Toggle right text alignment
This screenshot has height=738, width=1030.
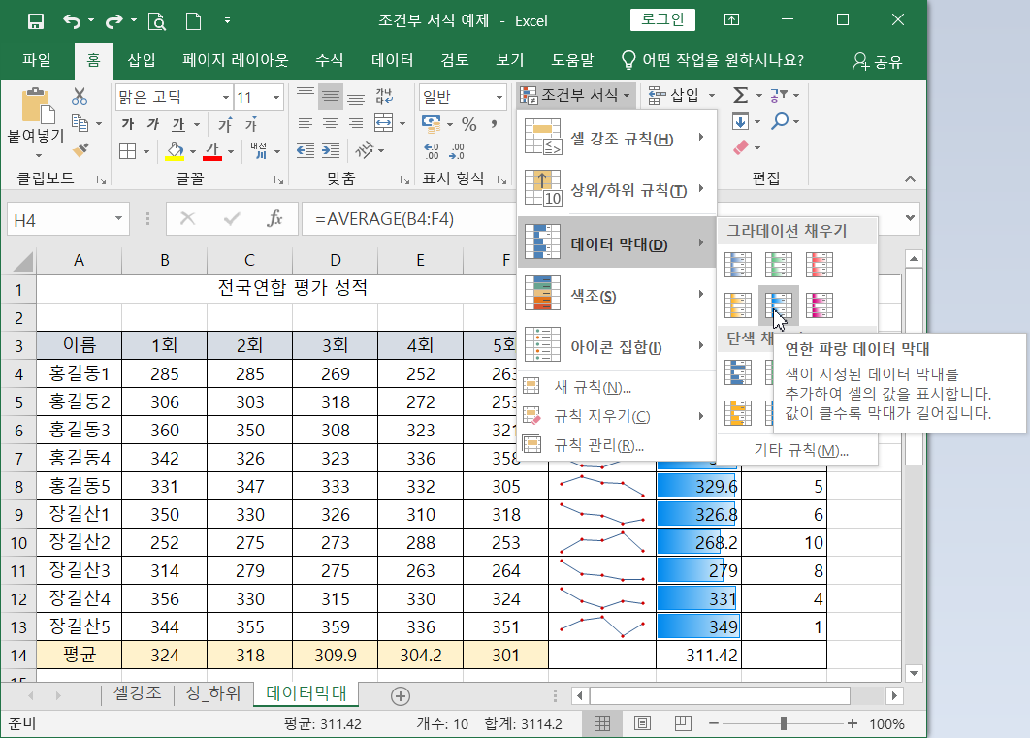(356, 123)
